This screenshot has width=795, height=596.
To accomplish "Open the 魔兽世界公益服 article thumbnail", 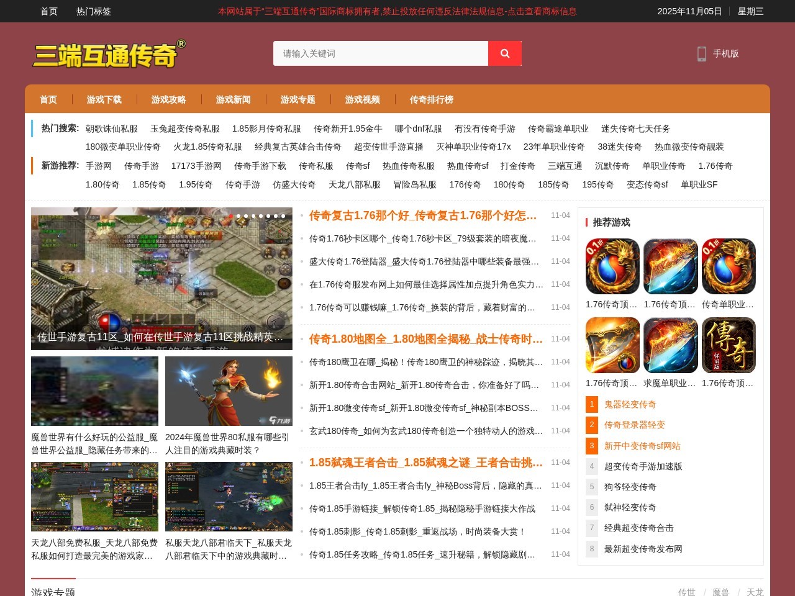I will pos(94,391).
